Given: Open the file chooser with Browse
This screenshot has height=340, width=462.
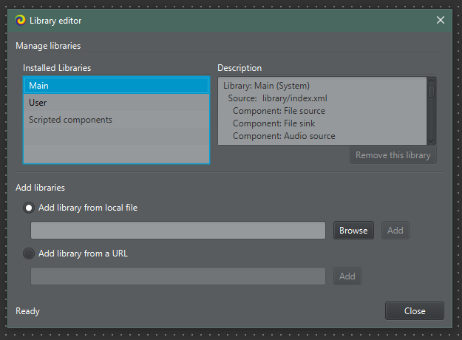Looking at the screenshot, I should click(353, 231).
